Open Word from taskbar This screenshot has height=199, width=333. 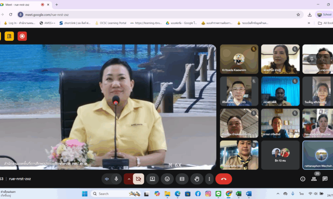[249, 194]
